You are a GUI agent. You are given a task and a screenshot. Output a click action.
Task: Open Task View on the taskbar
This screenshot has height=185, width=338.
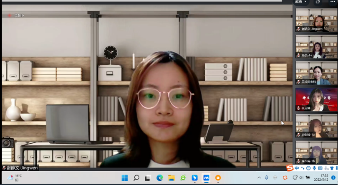tap(148, 178)
